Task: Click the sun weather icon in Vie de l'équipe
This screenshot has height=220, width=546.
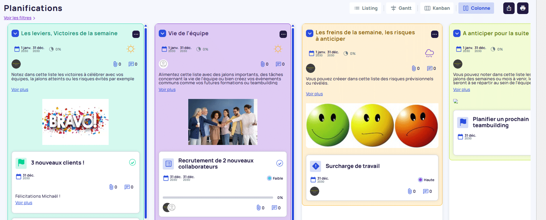Action: (278, 49)
